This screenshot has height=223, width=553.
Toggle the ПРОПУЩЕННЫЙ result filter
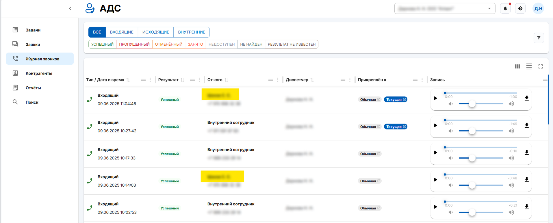pos(134,44)
